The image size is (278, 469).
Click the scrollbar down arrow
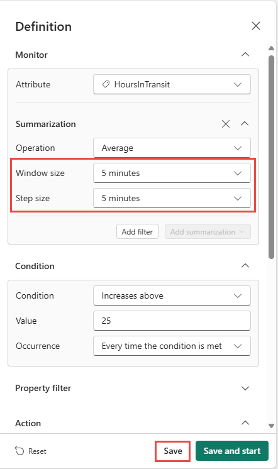[x=272, y=426]
